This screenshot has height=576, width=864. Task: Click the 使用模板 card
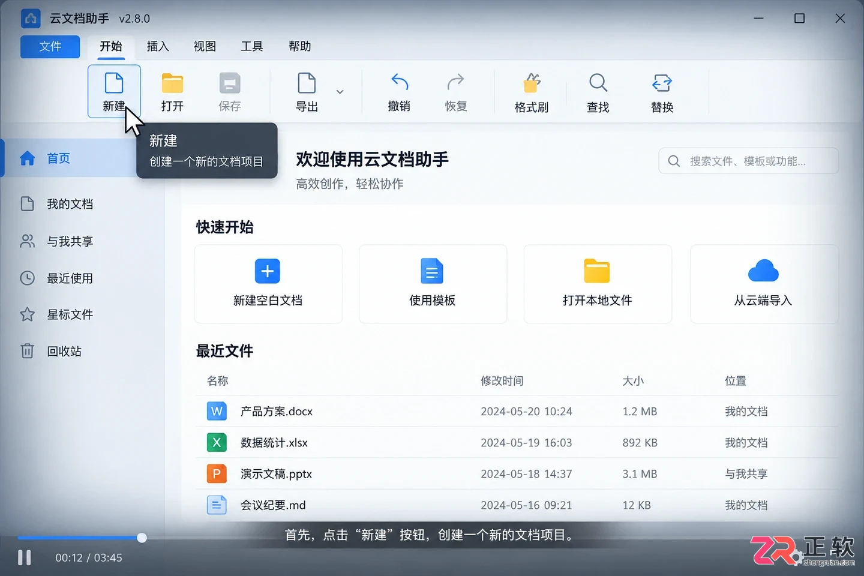tap(433, 284)
